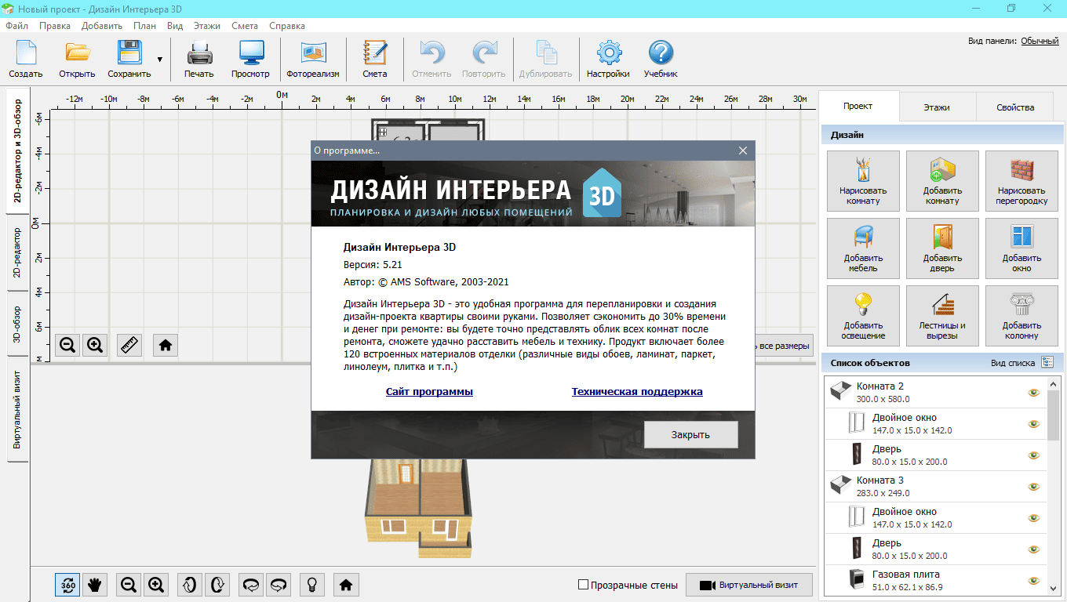Click Закрыть in the About dialog

click(690, 434)
